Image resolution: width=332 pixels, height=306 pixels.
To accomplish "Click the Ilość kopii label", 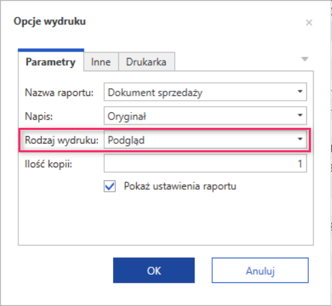I will (x=48, y=164).
